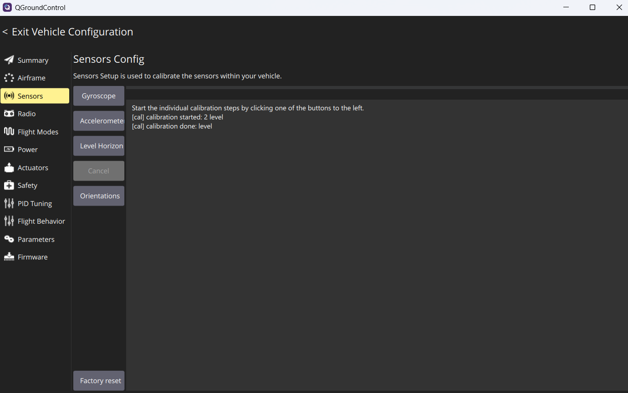
Task: Start Gyroscope calibration
Action: coord(99,96)
